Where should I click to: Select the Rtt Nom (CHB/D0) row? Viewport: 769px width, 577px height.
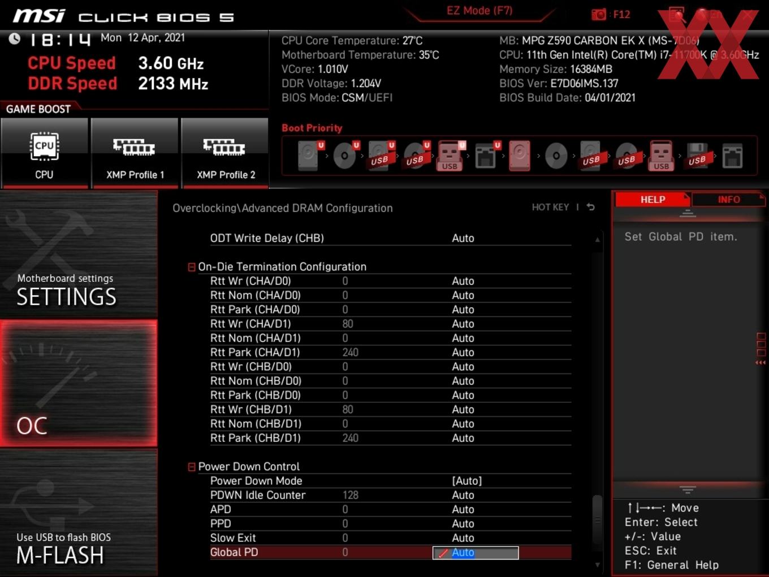pos(390,381)
